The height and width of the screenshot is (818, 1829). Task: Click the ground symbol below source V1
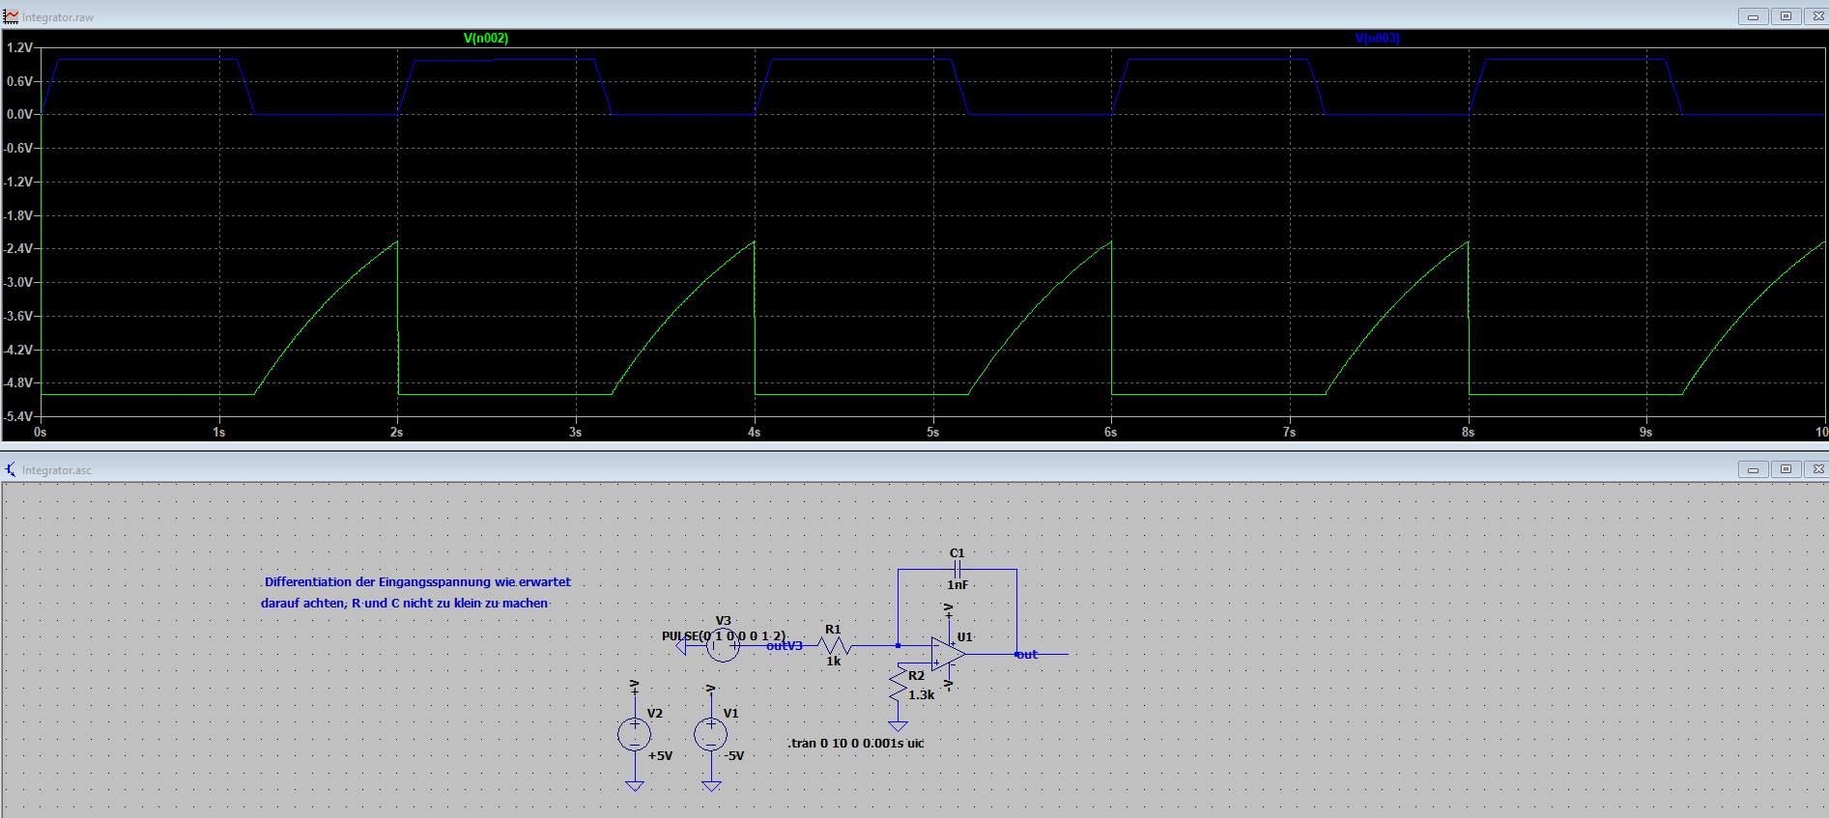tap(711, 786)
